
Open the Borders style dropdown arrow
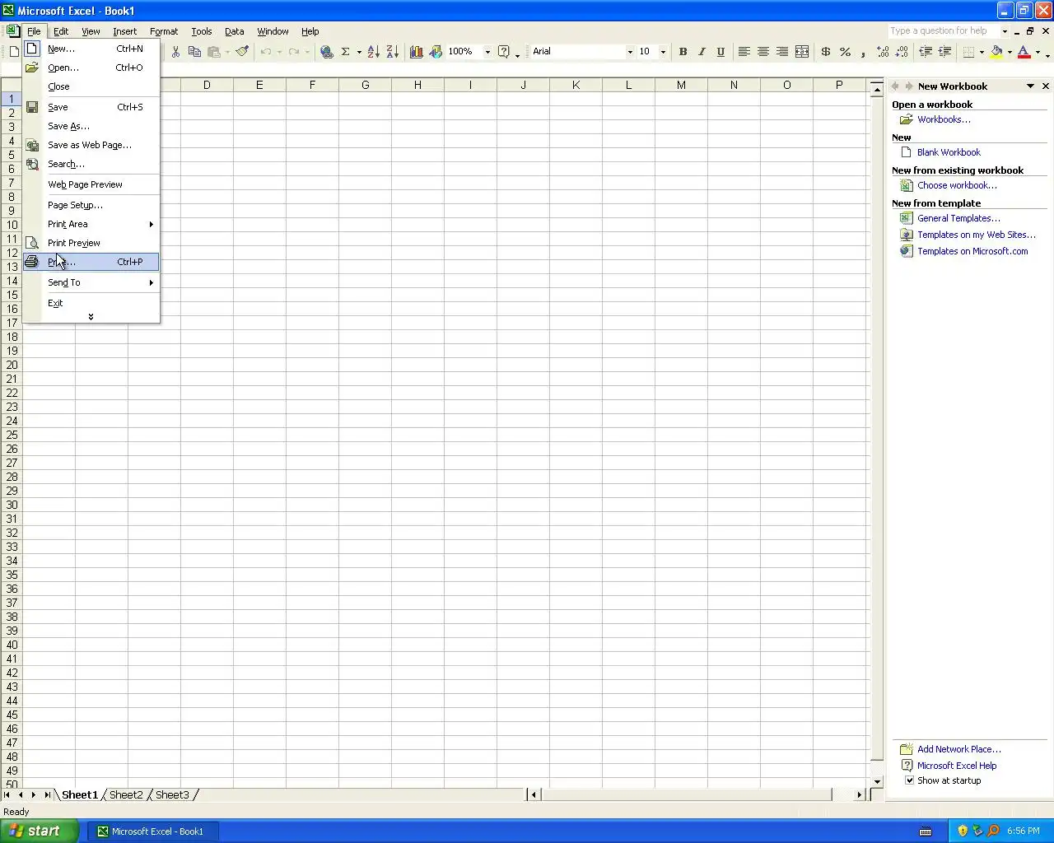pos(982,51)
